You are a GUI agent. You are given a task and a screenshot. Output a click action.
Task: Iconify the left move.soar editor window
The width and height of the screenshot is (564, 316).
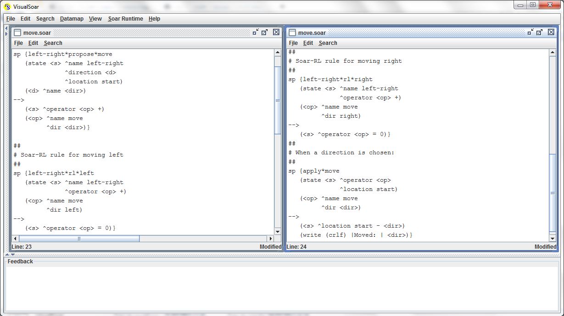click(x=256, y=32)
